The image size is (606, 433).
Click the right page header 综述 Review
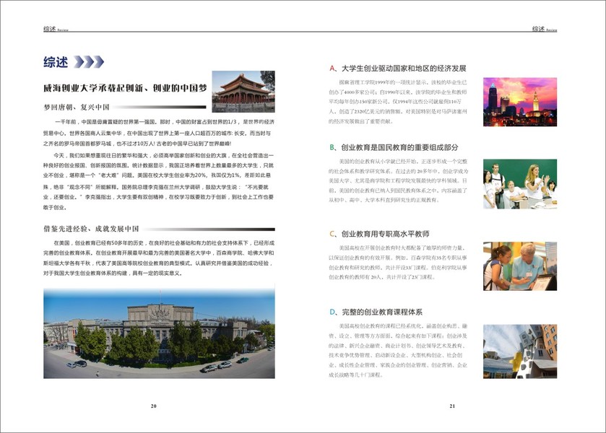pyautogui.click(x=545, y=29)
